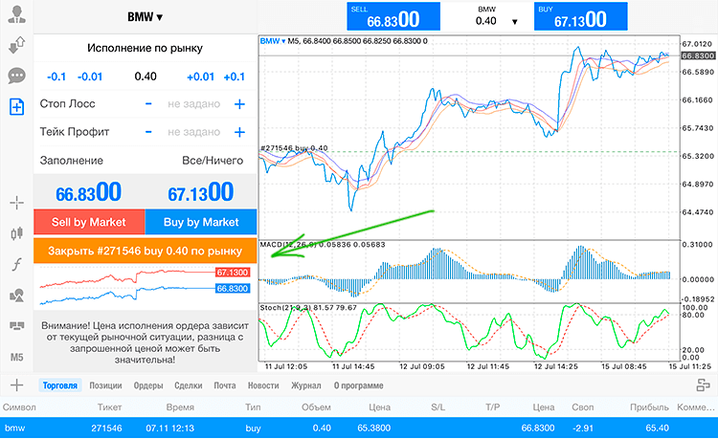The height and width of the screenshot is (439, 718).
Task: Open the objects shapes icon
Action: pos(17,295)
